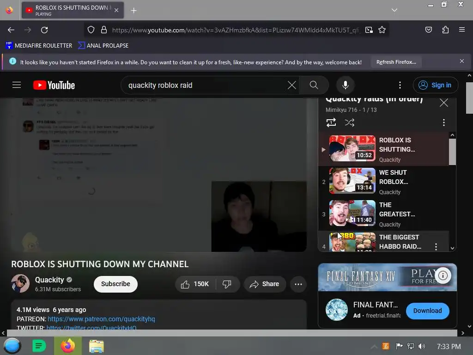This screenshot has width=473, height=355.
Task: Clear the search query with the X
Action: (292, 85)
